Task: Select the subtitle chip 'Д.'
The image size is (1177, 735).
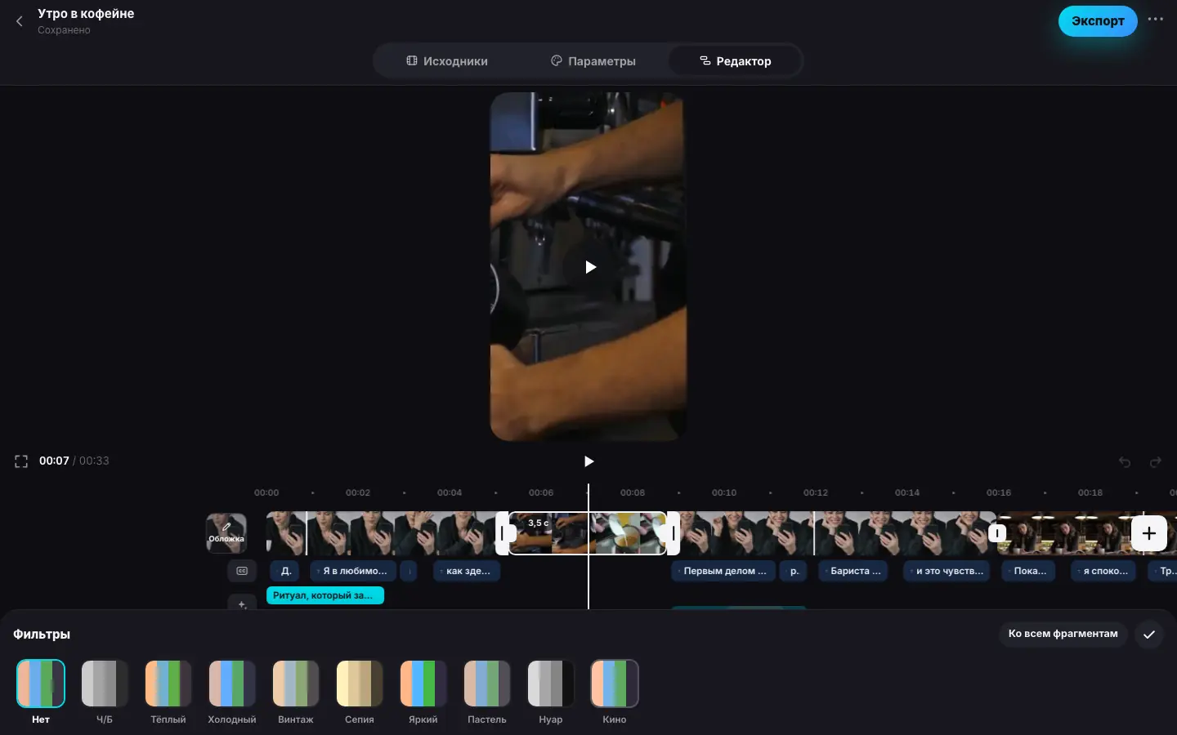Action: click(x=285, y=571)
